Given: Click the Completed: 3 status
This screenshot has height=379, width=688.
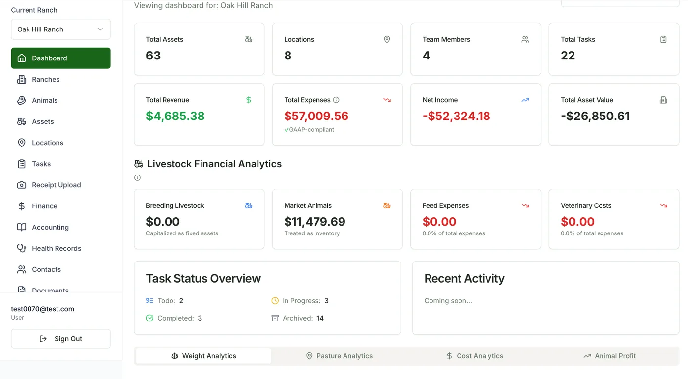Looking at the screenshot, I should point(174,318).
